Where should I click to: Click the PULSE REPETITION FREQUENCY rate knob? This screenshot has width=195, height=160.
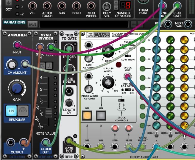click(108, 51)
